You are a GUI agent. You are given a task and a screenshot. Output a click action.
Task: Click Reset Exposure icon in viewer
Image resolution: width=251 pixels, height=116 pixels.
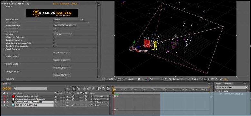pyautogui.click(x=221, y=79)
